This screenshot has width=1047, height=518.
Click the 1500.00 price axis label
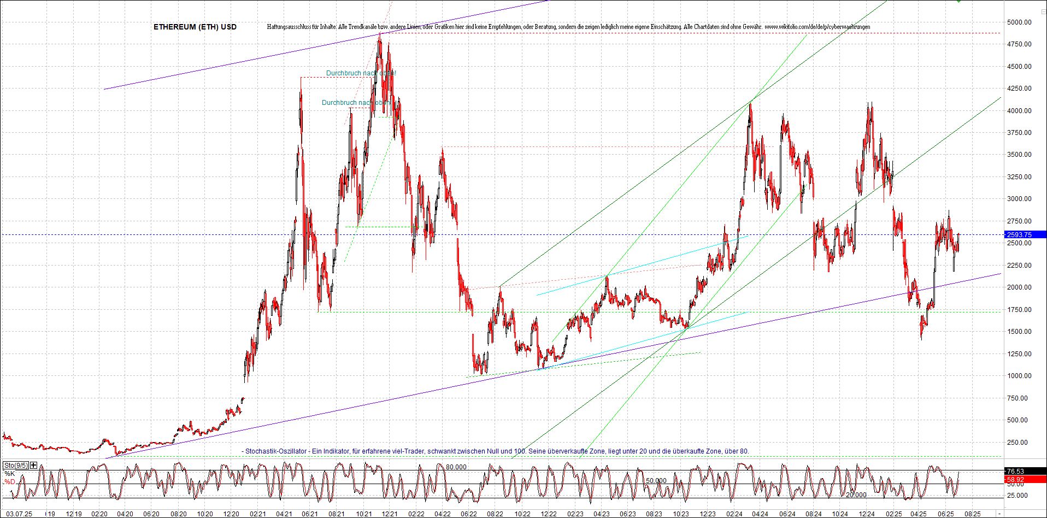coord(1020,332)
